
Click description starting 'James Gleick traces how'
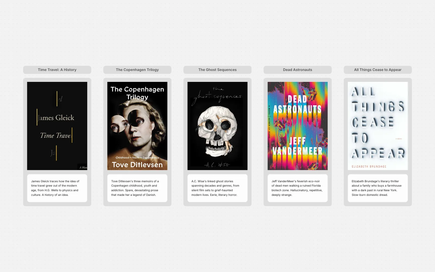click(57, 188)
